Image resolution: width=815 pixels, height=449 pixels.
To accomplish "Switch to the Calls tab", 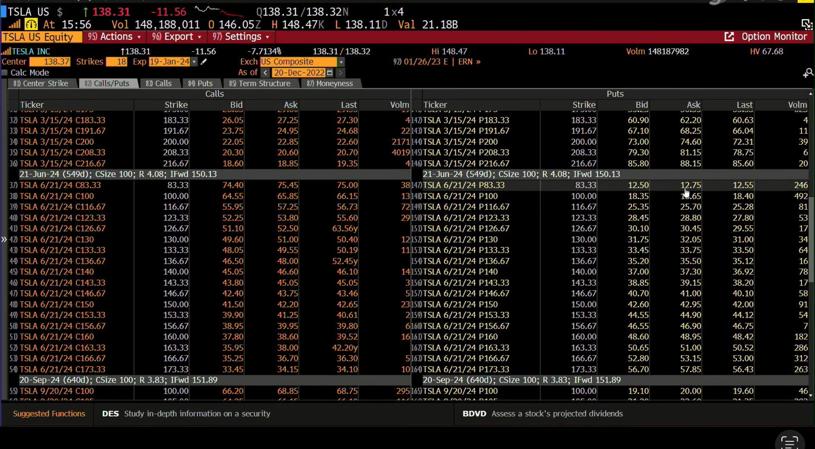I will (159, 83).
